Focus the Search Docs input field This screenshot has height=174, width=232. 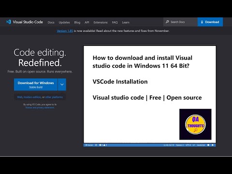click(180, 22)
